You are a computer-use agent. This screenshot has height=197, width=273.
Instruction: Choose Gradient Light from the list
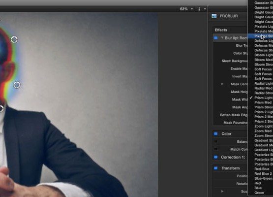(264, 150)
